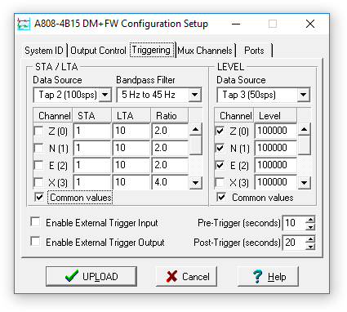
Task: Click Ratio field for Z (0) channel
Action: (x=170, y=131)
